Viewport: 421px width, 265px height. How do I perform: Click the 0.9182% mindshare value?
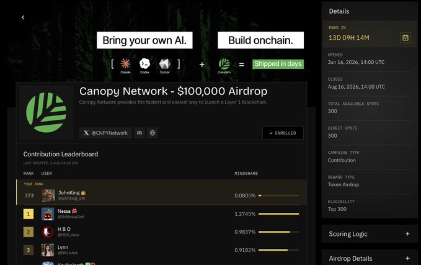pos(245,250)
